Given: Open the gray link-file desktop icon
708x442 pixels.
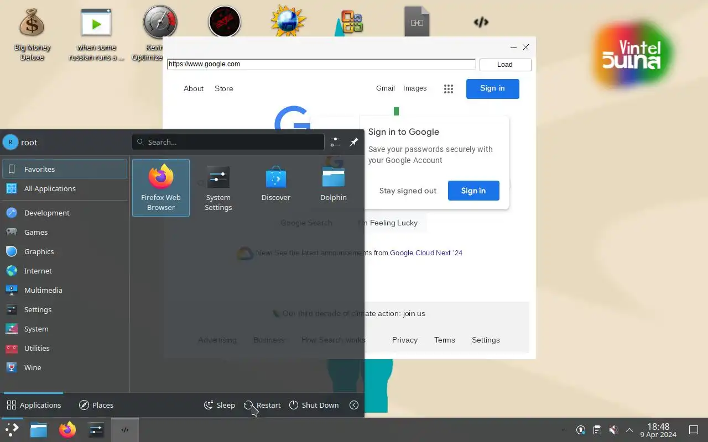Looking at the screenshot, I should 417,22.
